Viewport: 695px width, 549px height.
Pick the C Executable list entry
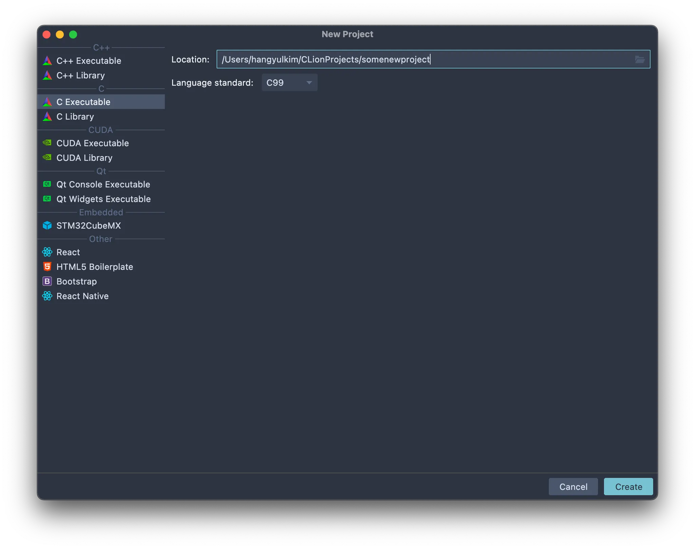point(83,102)
